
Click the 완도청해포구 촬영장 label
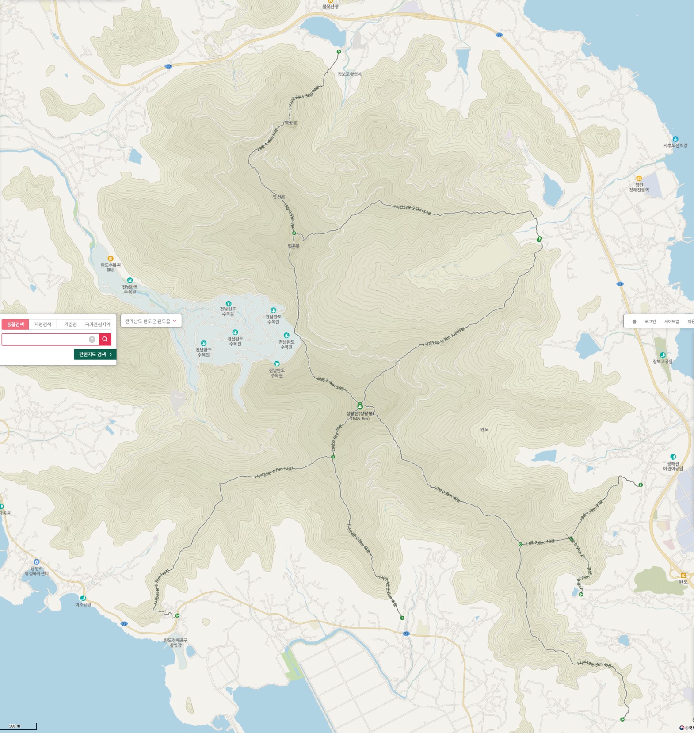click(x=175, y=643)
